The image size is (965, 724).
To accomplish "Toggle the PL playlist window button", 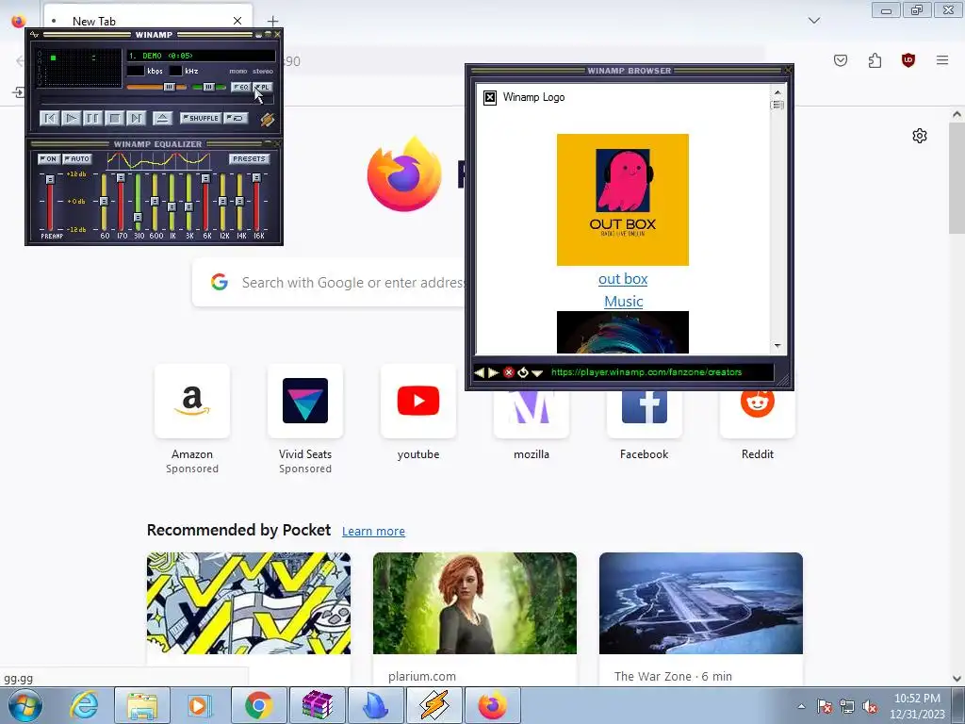I will (262, 87).
